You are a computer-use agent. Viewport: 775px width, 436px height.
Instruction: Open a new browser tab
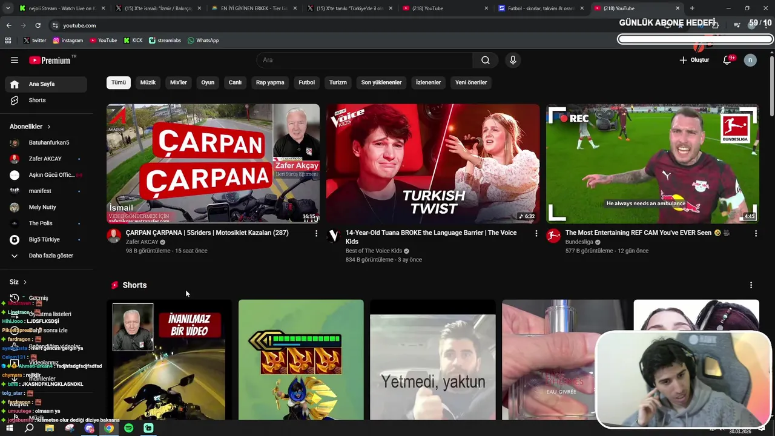(692, 8)
